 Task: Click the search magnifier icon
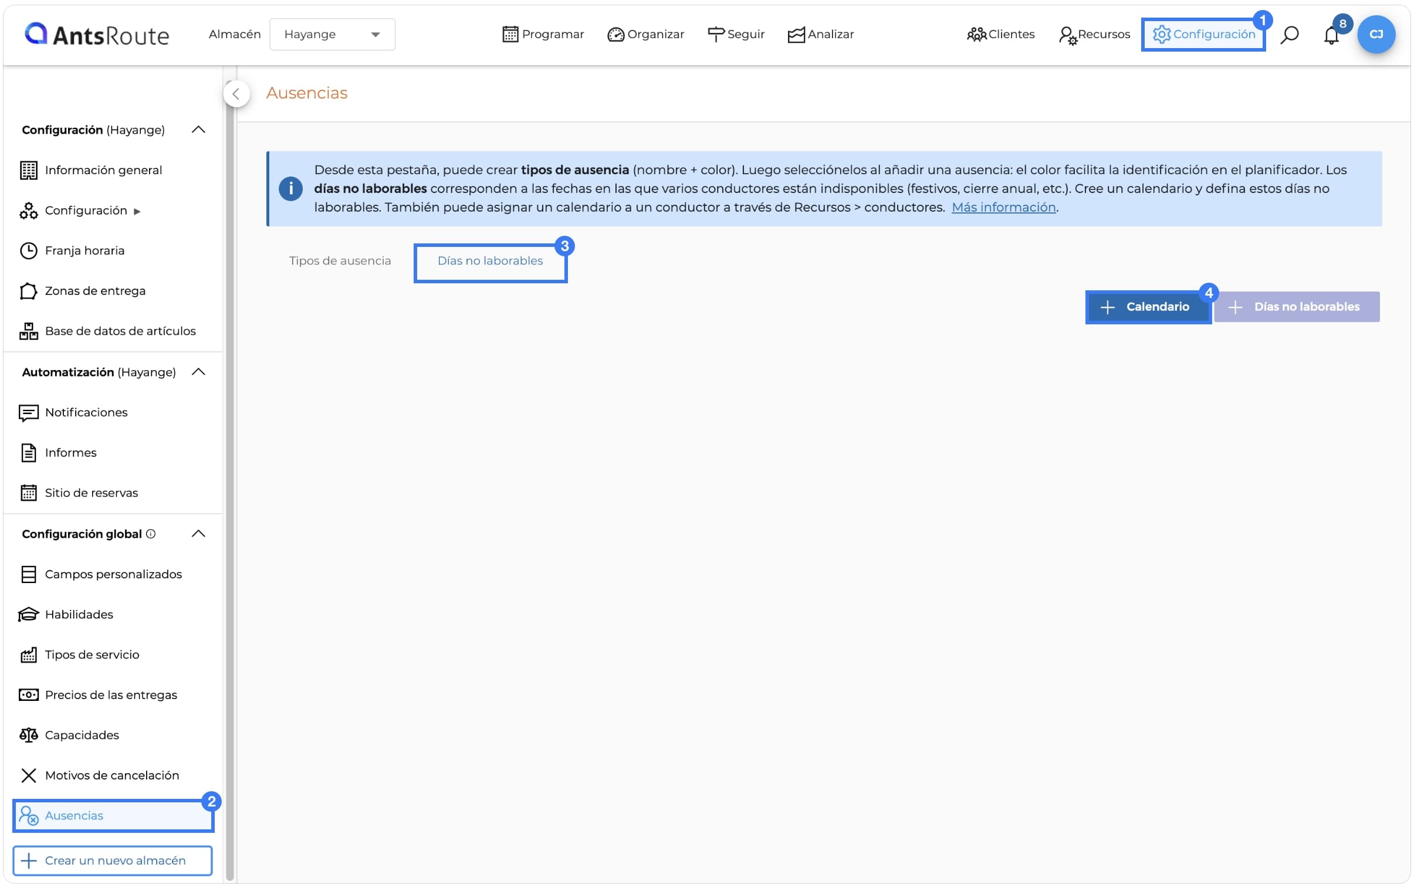click(1289, 35)
